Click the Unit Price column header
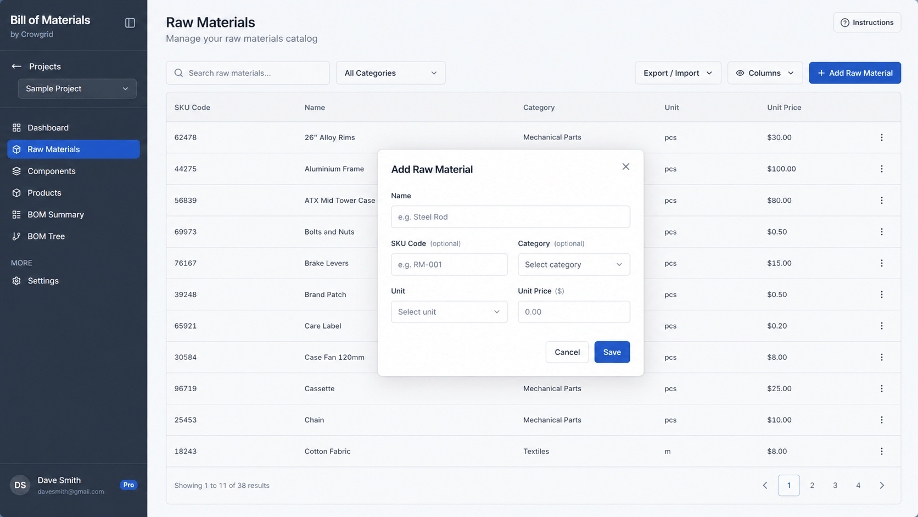Screen dimensions: 918x517 tap(784, 108)
